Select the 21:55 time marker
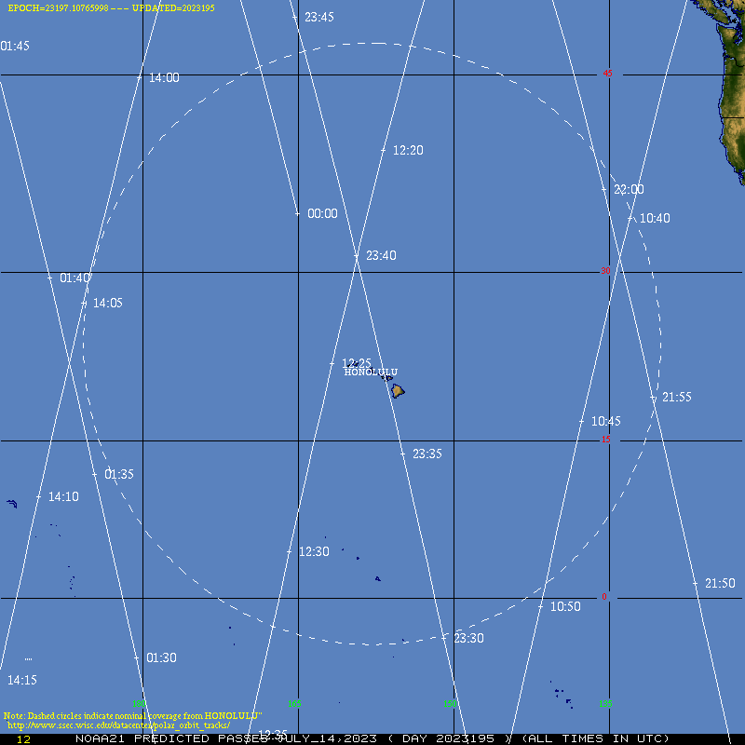The height and width of the screenshot is (745, 745). pyautogui.click(x=677, y=397)
